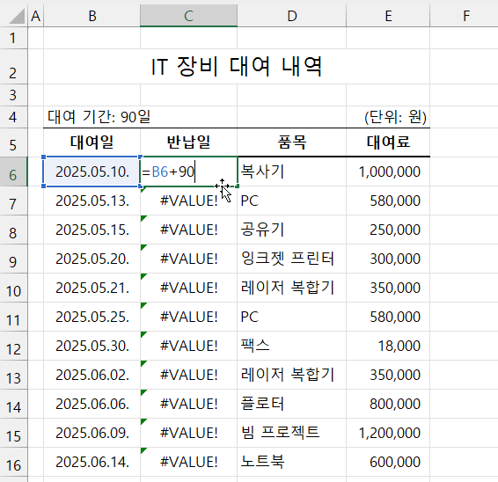Viewport: 498px width, 482px height.
Task: Click the 800,000 fee cell
Action: pyautogui.click(x=388, y=404)
